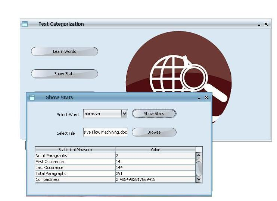Click the value 14 cell
The width and height of the screenshot is (277, 201).
coord(155,162)
